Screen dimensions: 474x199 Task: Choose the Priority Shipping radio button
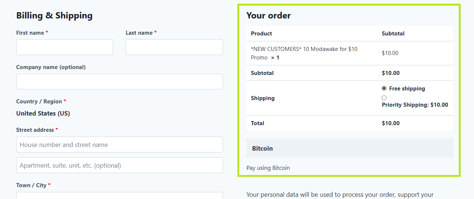[x=384, y=98]
